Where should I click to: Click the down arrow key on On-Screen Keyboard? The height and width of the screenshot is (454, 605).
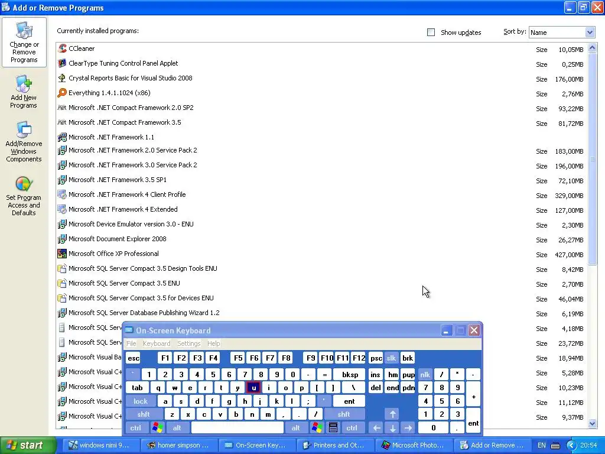click(x=392, y=428)
